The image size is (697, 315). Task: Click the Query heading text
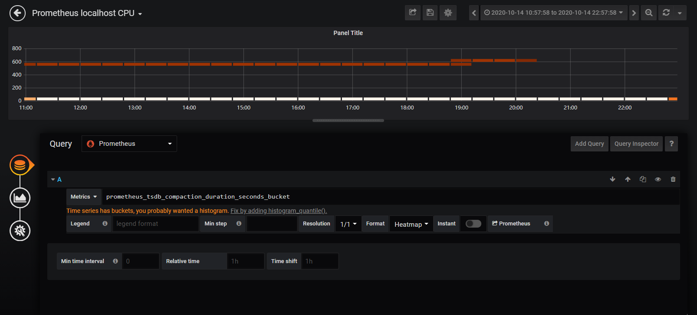click(x=61, y=144)
